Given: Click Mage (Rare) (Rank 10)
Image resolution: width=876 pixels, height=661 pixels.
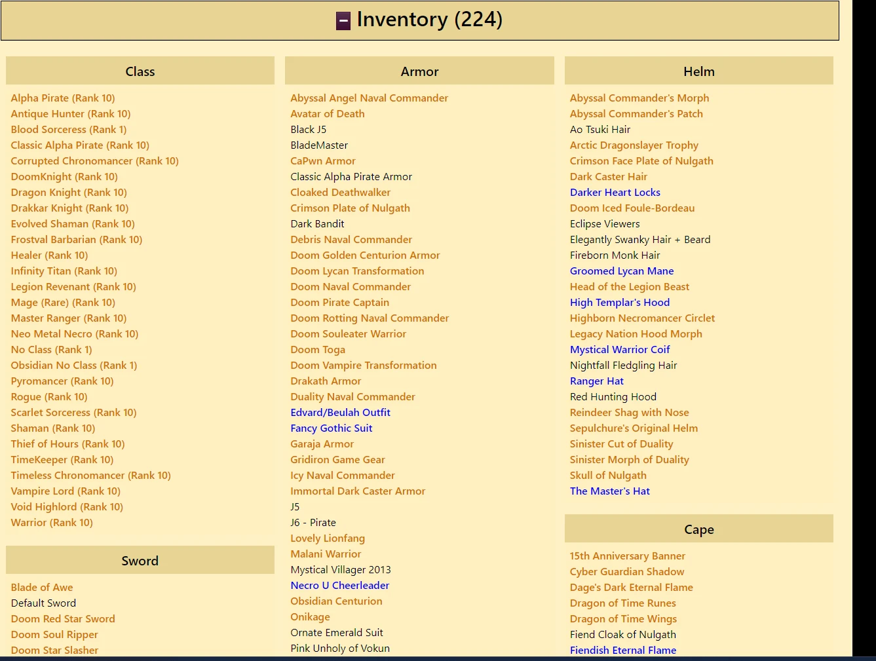Looking at the screenshot, I should [x=63, y=303].
